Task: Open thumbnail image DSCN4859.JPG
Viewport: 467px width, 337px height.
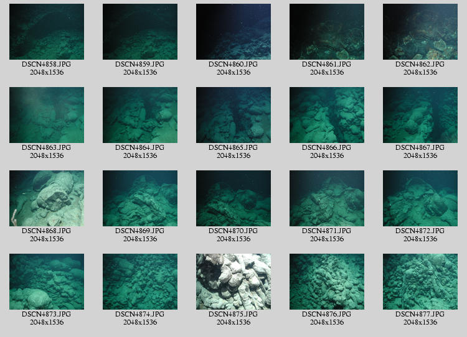Action: pyautogui.click(x=140, y=32)
